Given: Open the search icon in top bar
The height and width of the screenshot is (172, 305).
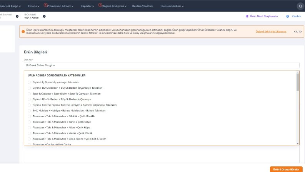Looking at the screenshot, I should tap(300, 6).
